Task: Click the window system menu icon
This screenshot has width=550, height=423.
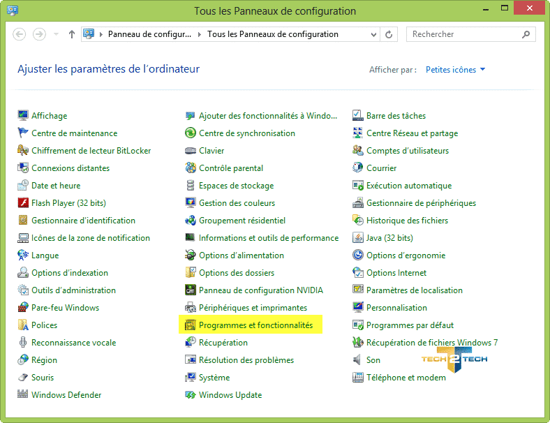Action: (13, 10)
